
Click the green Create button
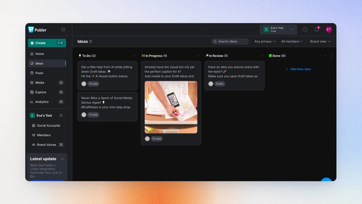point(47,43)
